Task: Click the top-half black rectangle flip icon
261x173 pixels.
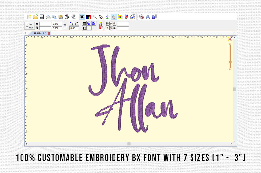Action: [84, 24]
